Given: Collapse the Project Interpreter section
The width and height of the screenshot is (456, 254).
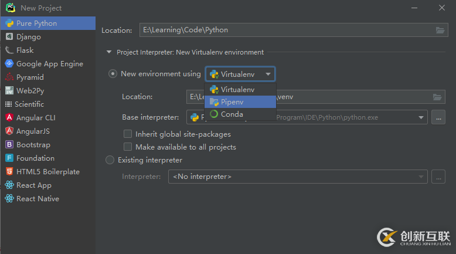Looking at the screenshot, I should (x=108, y=52).
